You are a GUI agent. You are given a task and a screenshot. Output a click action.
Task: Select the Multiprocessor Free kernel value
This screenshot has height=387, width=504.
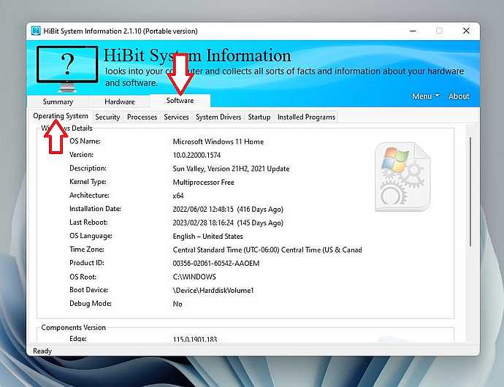coord(203,183)
